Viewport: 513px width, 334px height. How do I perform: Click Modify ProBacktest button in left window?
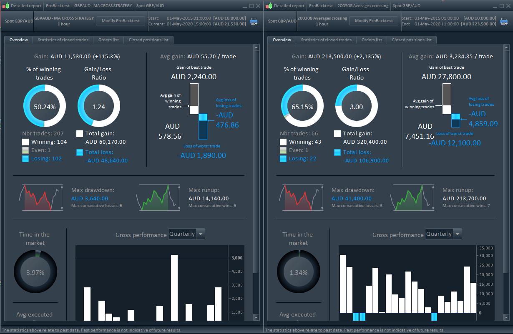(x=121, y=20)
